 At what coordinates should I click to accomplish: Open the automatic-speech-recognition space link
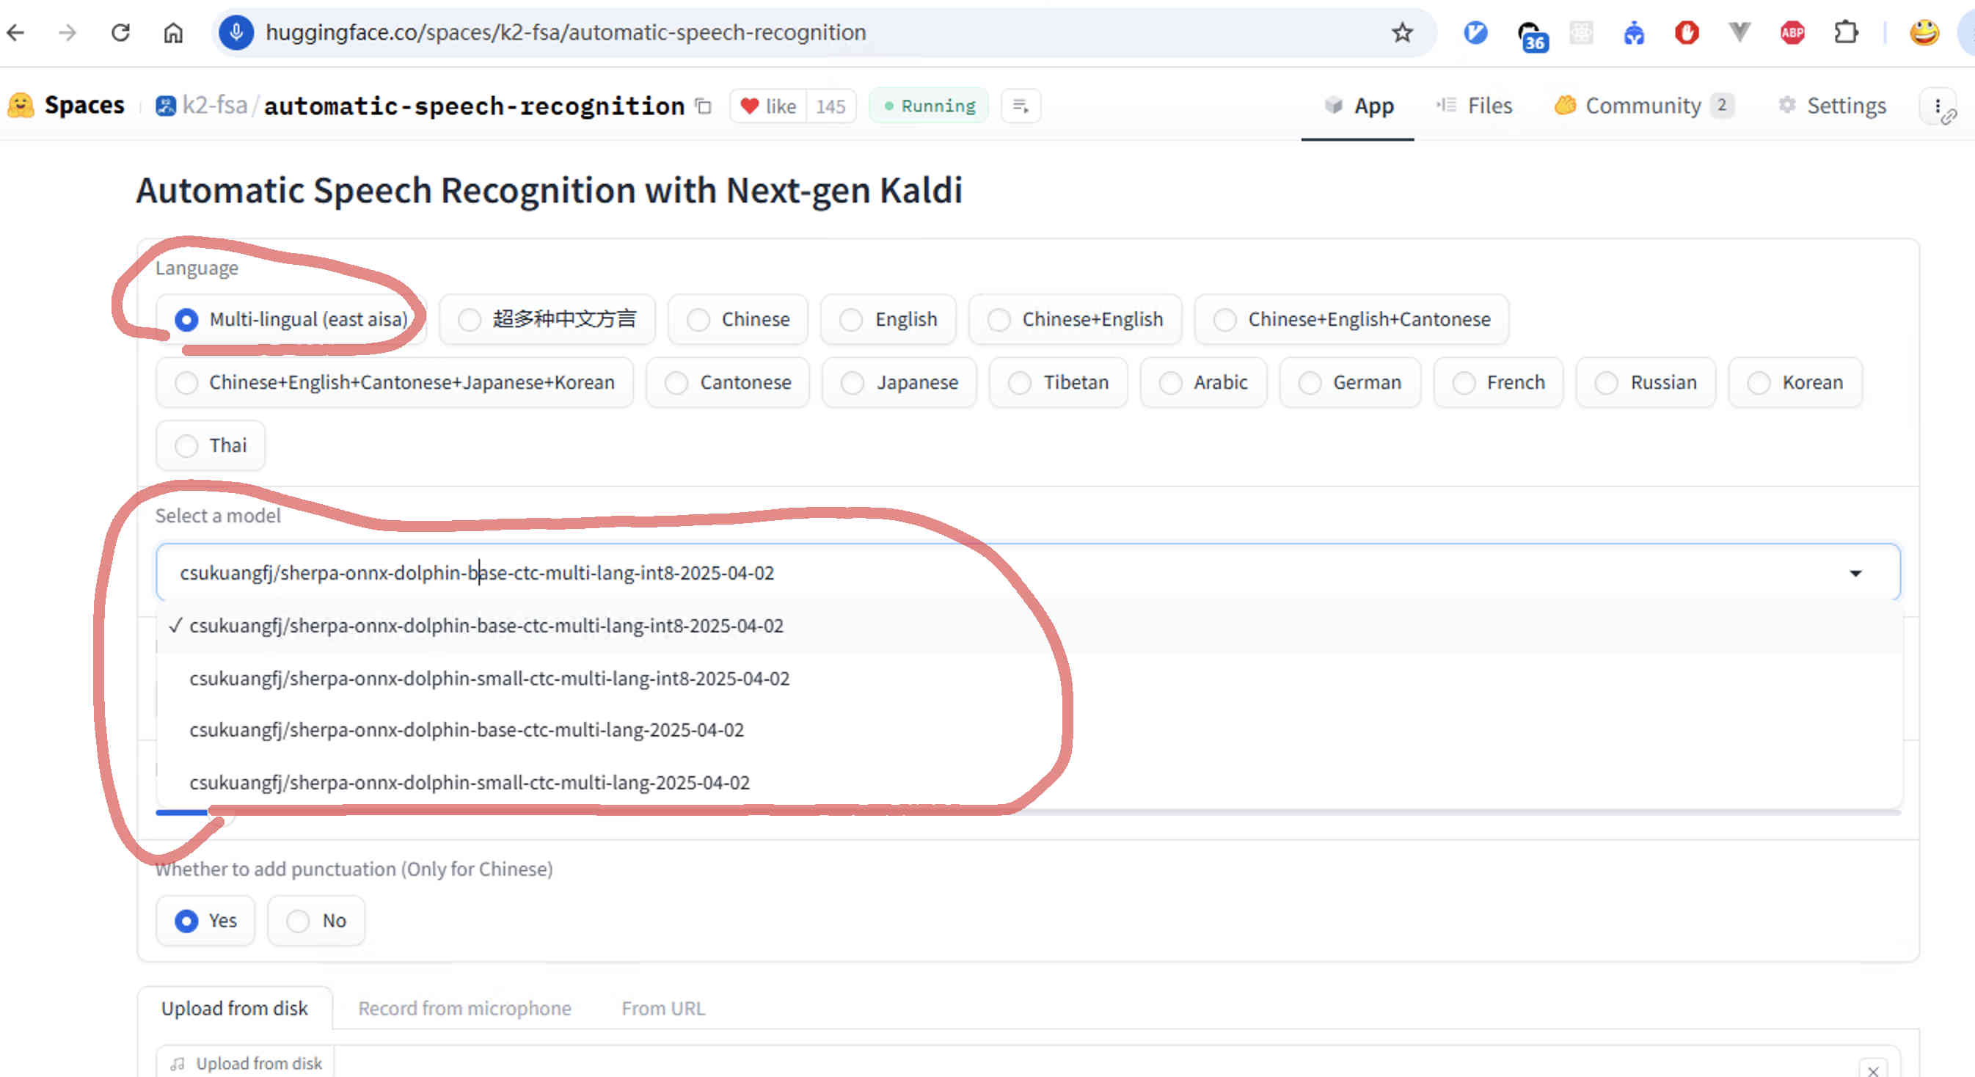(x=474, y=106)
